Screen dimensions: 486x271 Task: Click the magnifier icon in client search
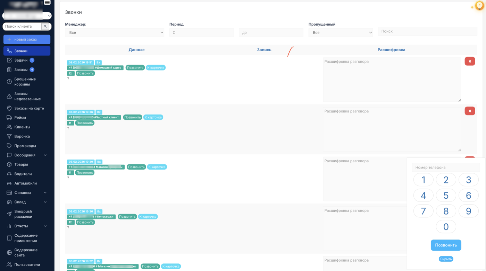pyautogui.click(x=45, y=26)
